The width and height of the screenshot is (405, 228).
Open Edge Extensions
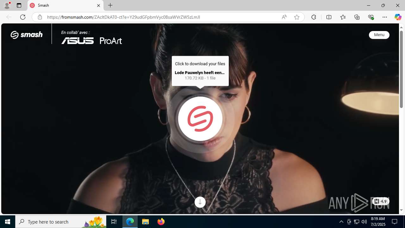pos(314,17)
